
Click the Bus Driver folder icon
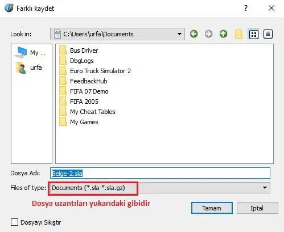pyautogui.click(x=63, y=50)
